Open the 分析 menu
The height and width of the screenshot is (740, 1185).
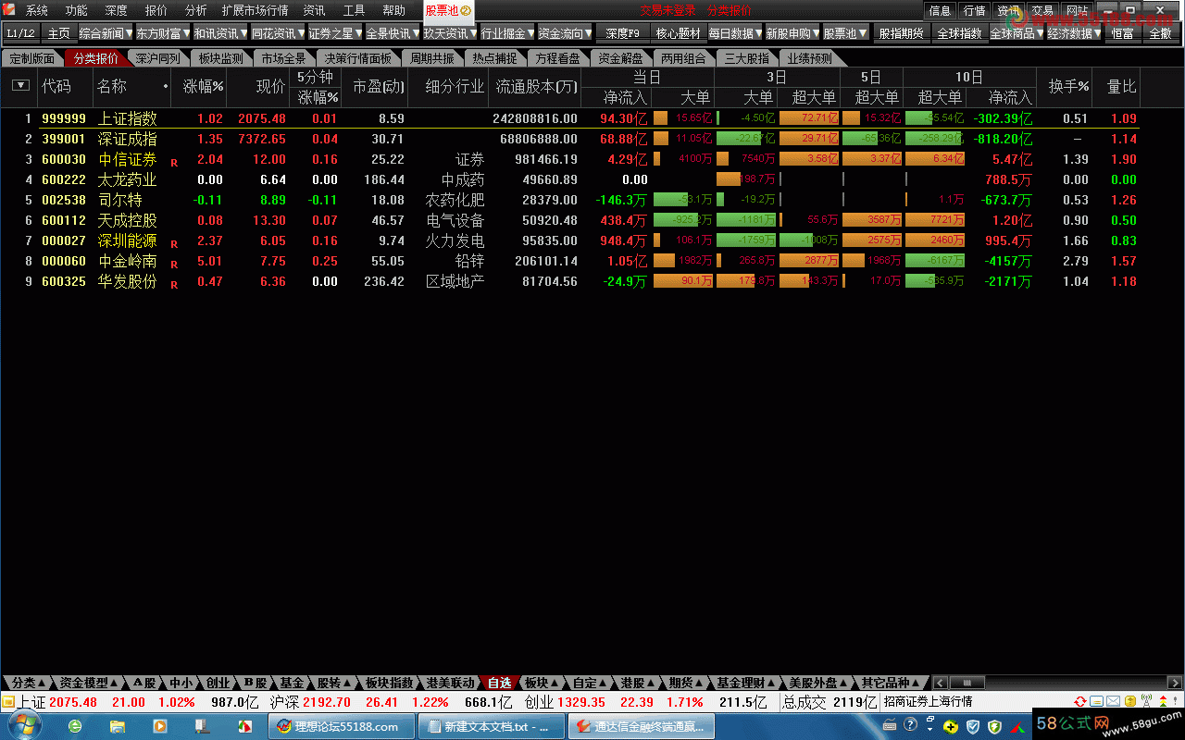pyautogui.click(x=195, y=10)
